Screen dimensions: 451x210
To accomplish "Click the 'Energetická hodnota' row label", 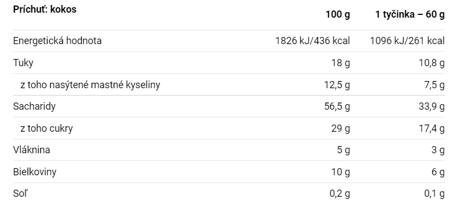I will tap(57, 41).
